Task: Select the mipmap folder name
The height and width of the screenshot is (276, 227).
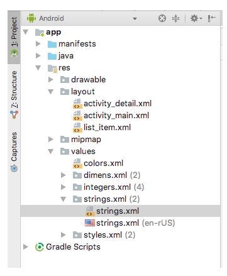Action: [86, 140]
